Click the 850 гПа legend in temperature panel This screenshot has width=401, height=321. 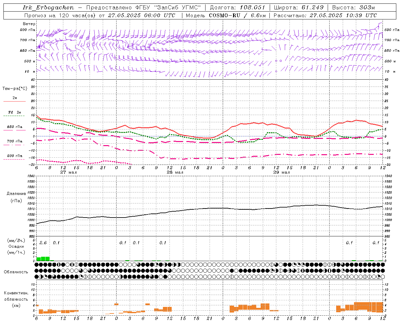[x=15, y=127]
